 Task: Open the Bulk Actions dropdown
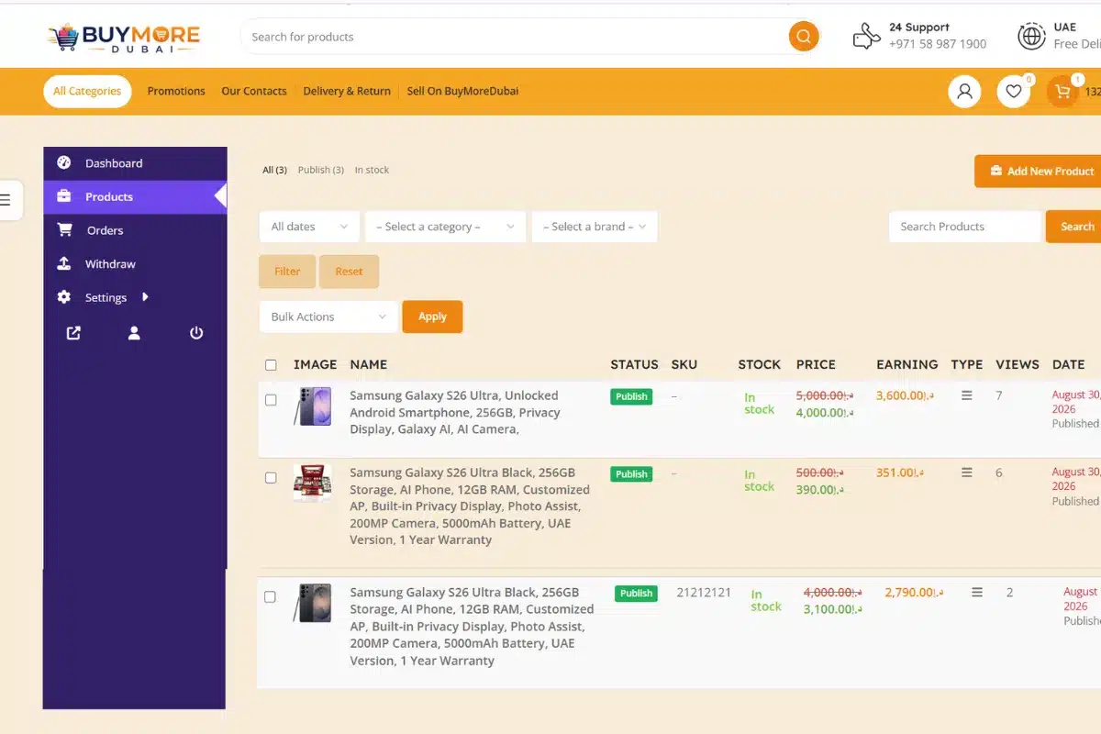[x=328, y=317]
